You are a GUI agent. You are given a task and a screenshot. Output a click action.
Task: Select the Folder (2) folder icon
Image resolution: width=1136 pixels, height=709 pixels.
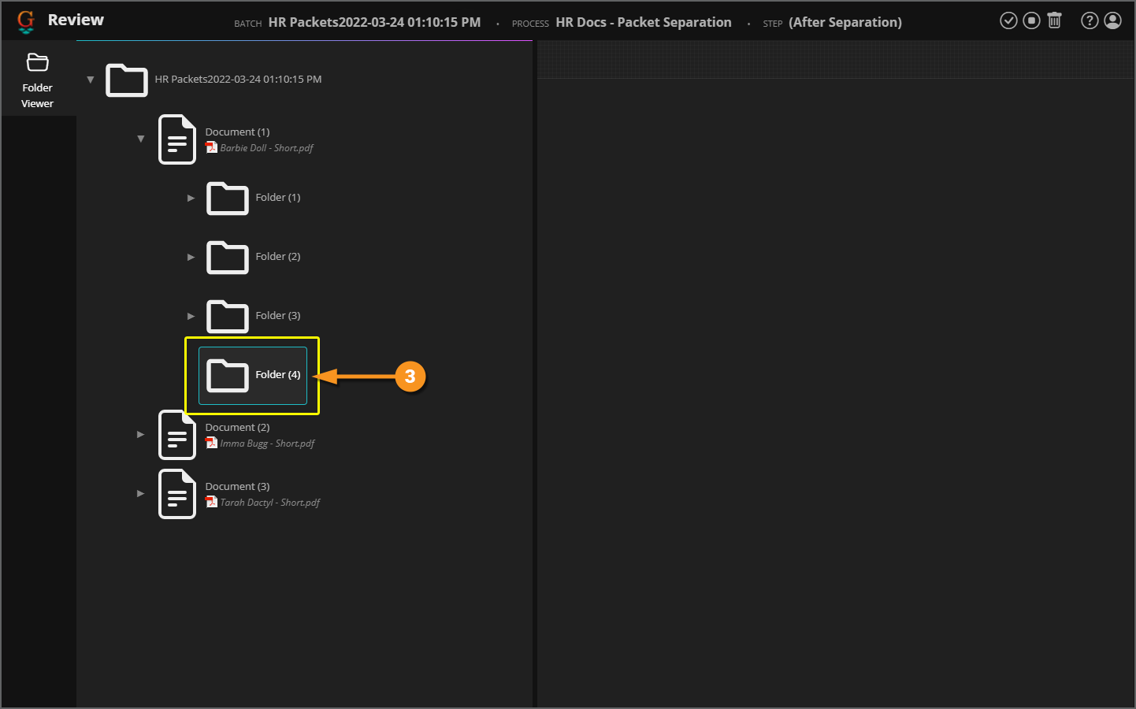coord(228,257)
